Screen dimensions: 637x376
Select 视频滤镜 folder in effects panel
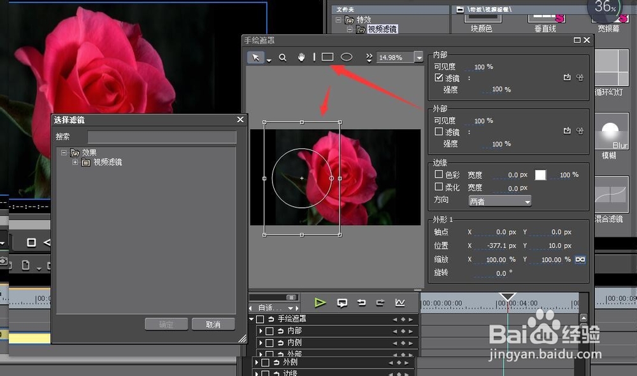point(382,29)
